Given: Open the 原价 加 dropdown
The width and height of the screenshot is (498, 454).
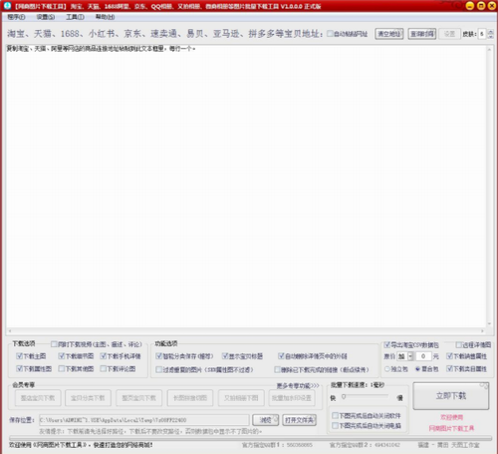Looking at the screenshot, I should pos(405,356).
